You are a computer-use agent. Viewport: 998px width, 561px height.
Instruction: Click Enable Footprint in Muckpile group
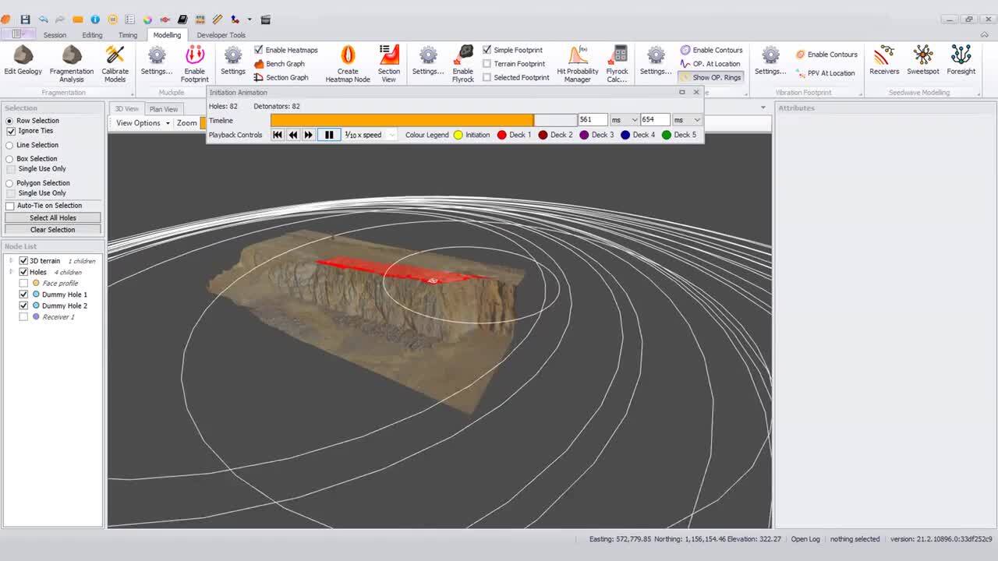point(194,63)
